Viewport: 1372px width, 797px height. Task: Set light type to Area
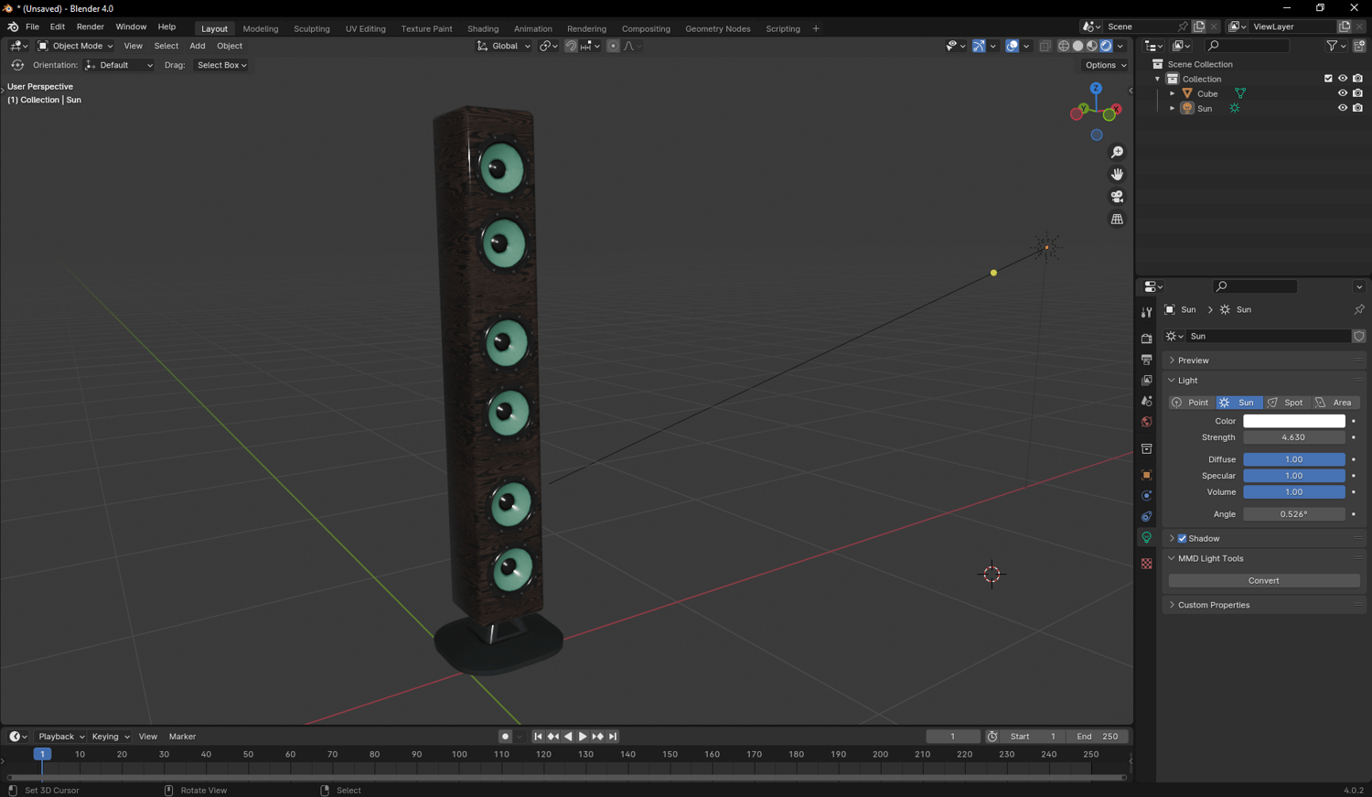point(1335,403)
